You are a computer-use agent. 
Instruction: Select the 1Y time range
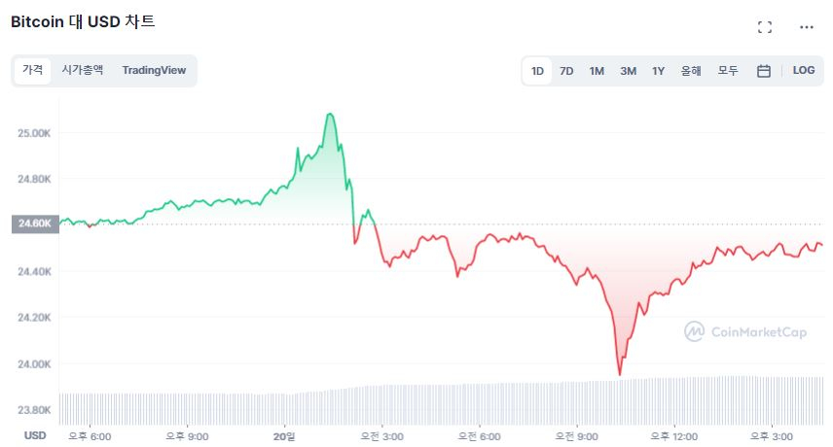pos(658,71)
